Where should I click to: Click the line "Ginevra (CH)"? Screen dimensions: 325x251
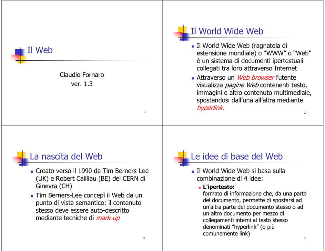pyautogui.click(x=54, y=186)
